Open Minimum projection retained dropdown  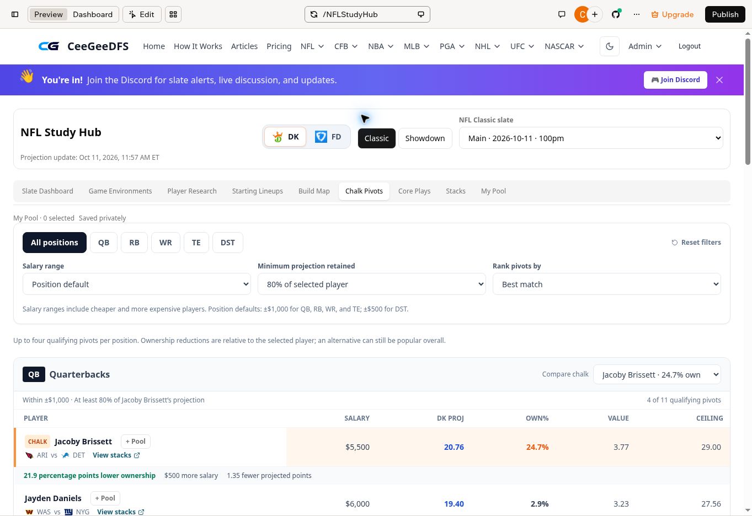[372, 284]
